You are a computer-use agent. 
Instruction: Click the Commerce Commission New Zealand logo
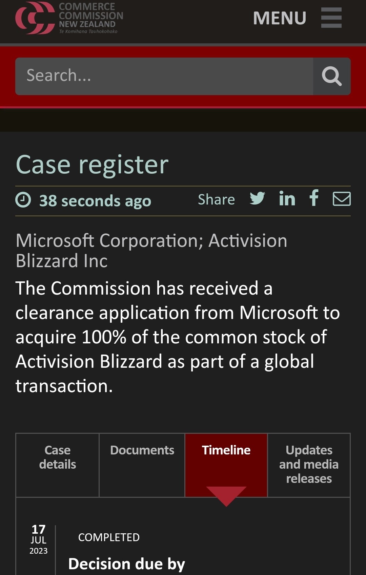(x=69, y=18)
